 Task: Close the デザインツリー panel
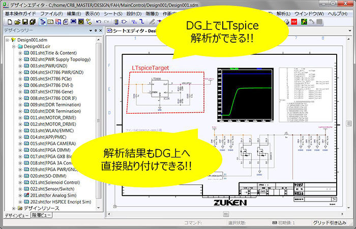[101, 30]
